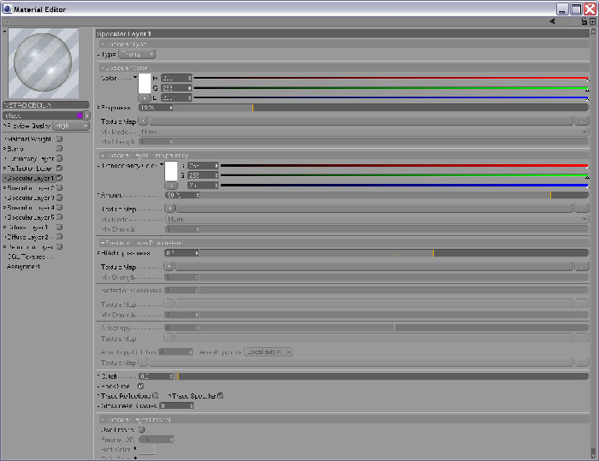Click the Highlight Glossiness slider bar
Viewport: 599px width, 461px height.
[394, 253]
